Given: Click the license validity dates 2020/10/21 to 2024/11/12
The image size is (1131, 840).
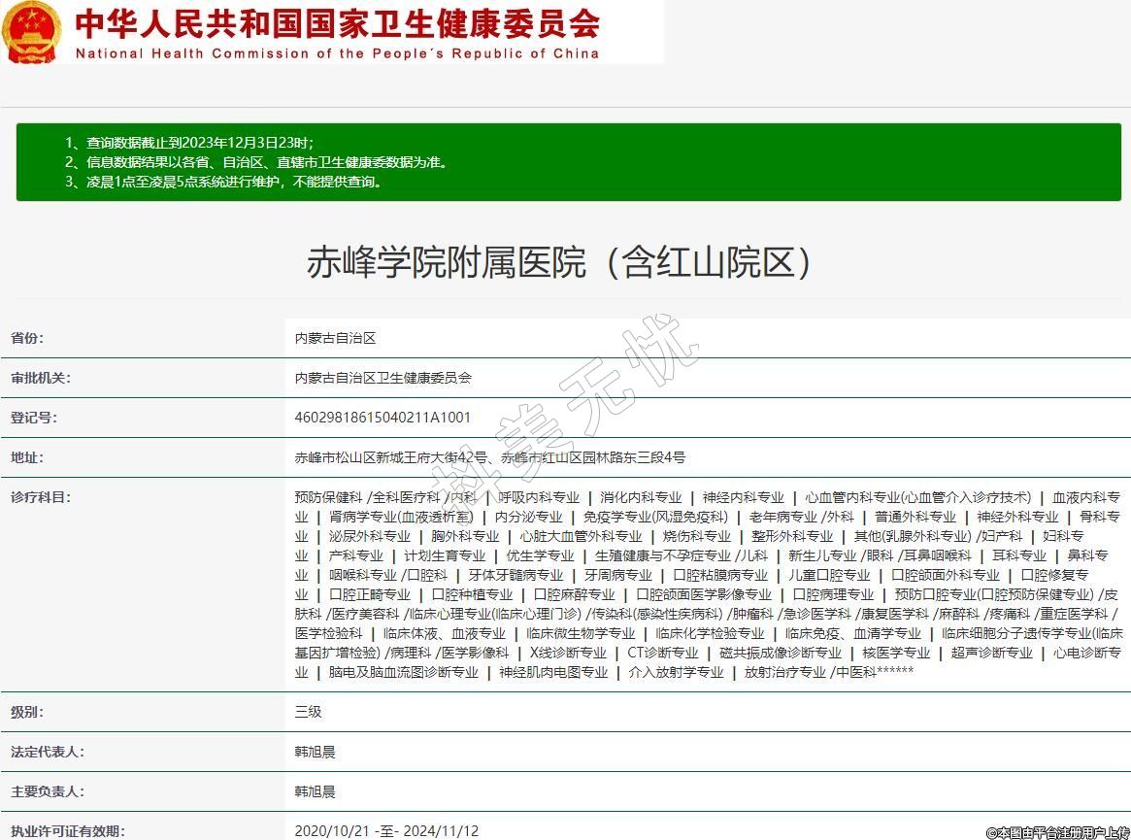Looking at the screenshot, I should coord(386,831).
